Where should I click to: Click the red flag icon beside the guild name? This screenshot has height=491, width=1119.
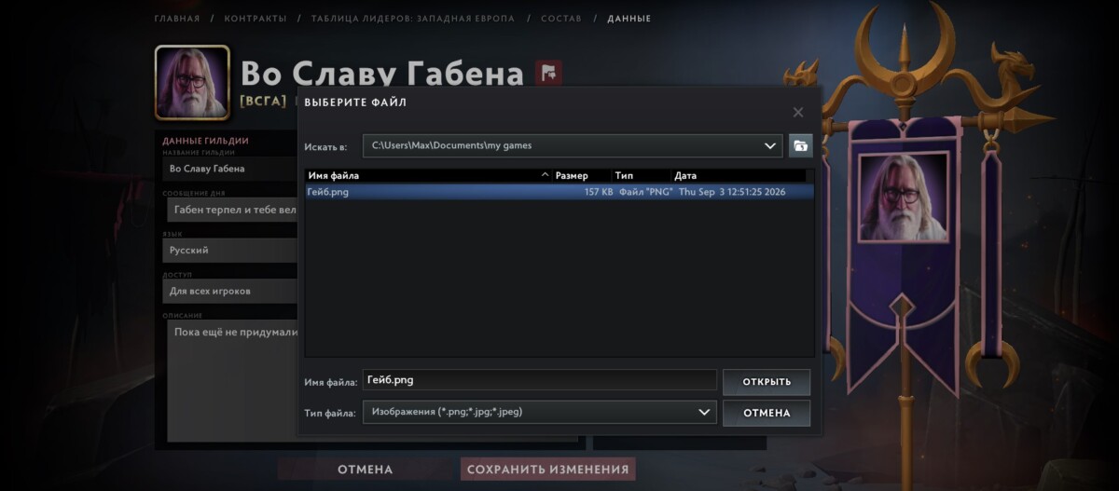tap(548, 73)
